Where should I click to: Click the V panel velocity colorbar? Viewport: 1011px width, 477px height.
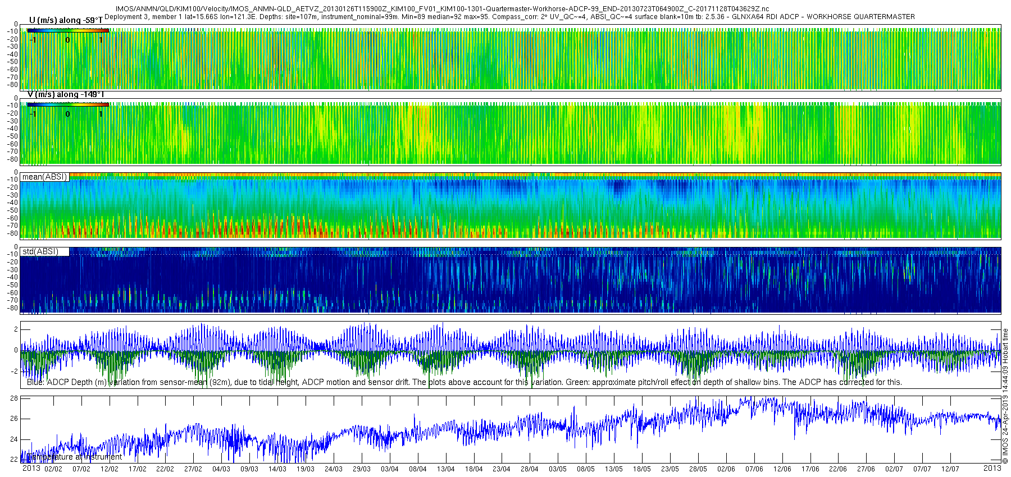68,104
